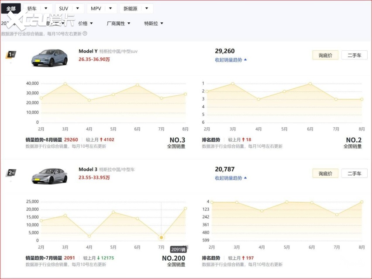Select March point on Model Y ranking chart
The width and height of the screenshot is (372, 279).
pos(233,84)
